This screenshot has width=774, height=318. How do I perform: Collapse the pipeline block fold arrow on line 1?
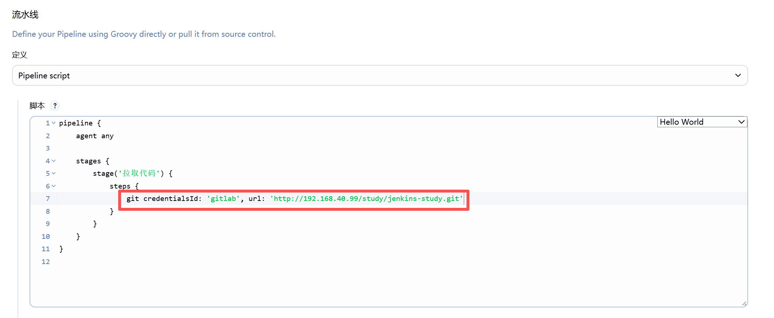(x=54, y=123)
